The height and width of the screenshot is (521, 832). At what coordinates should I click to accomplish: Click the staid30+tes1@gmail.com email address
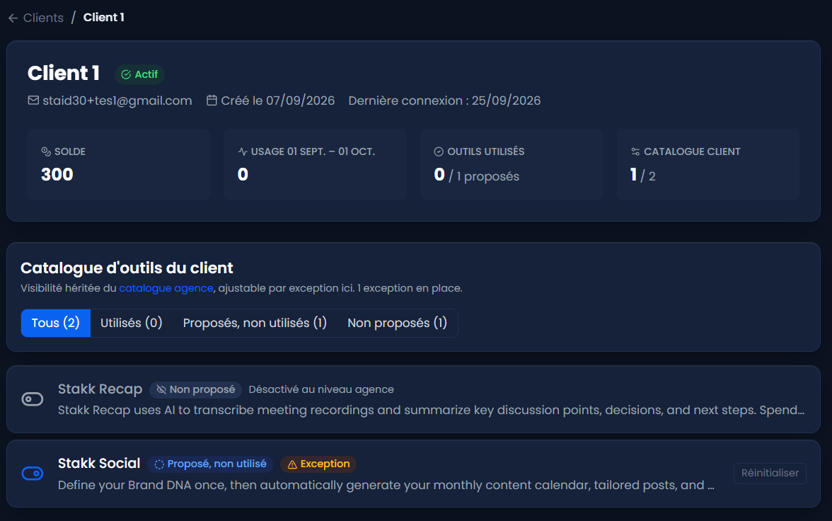(x=117, y=101)
